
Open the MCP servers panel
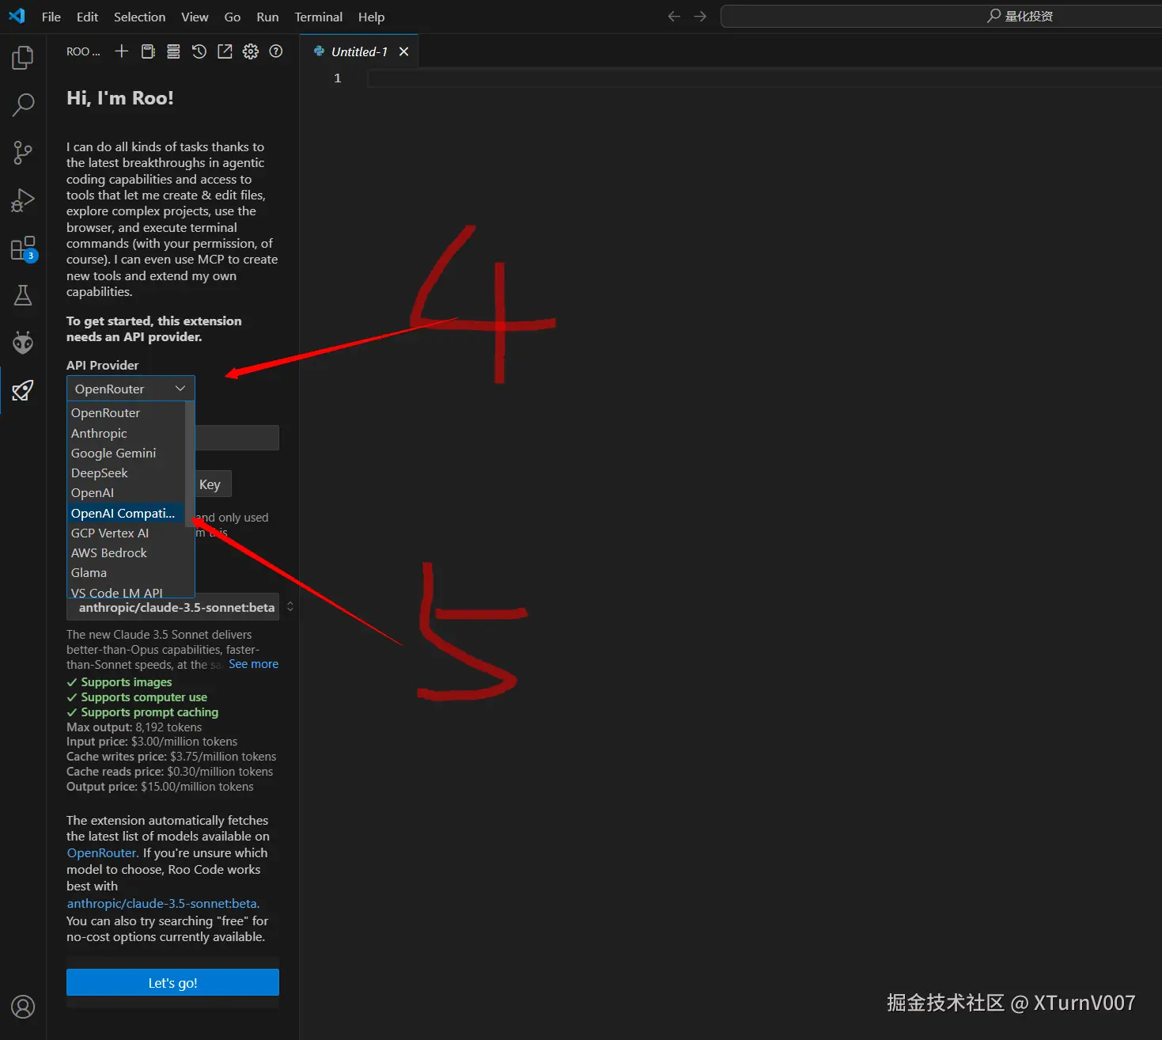coord(173,51)
